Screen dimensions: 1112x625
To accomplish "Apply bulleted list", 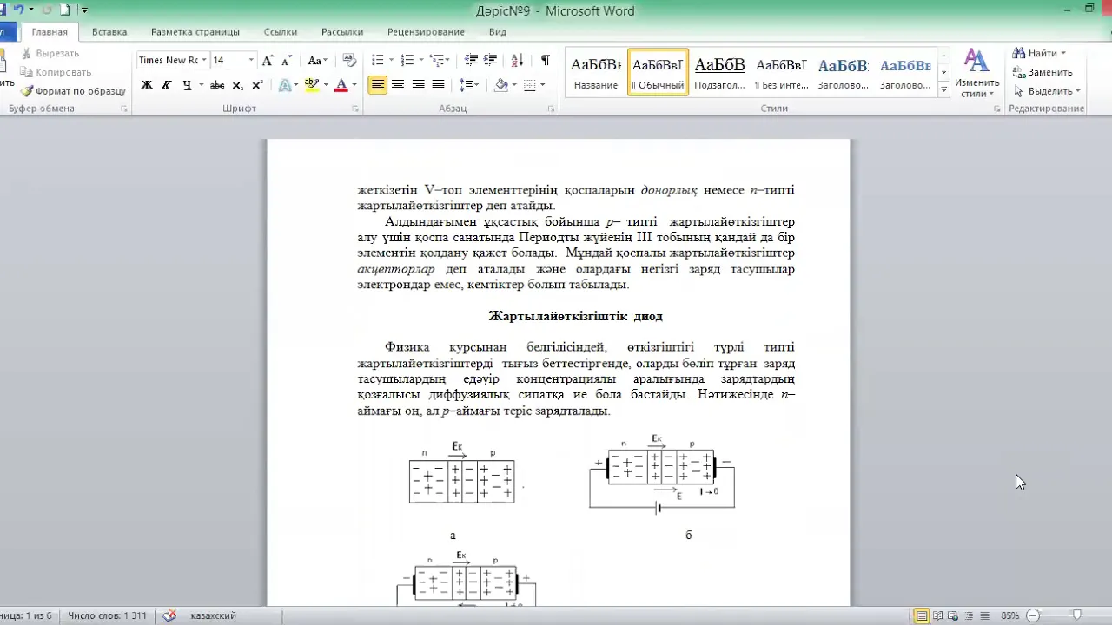I will (377, 60).
